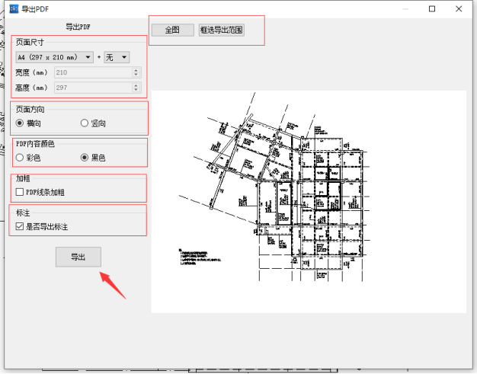This screenshot has height=374, width=477.
Task: Click the 加粗 group label
Action: [x=23, y=178]
